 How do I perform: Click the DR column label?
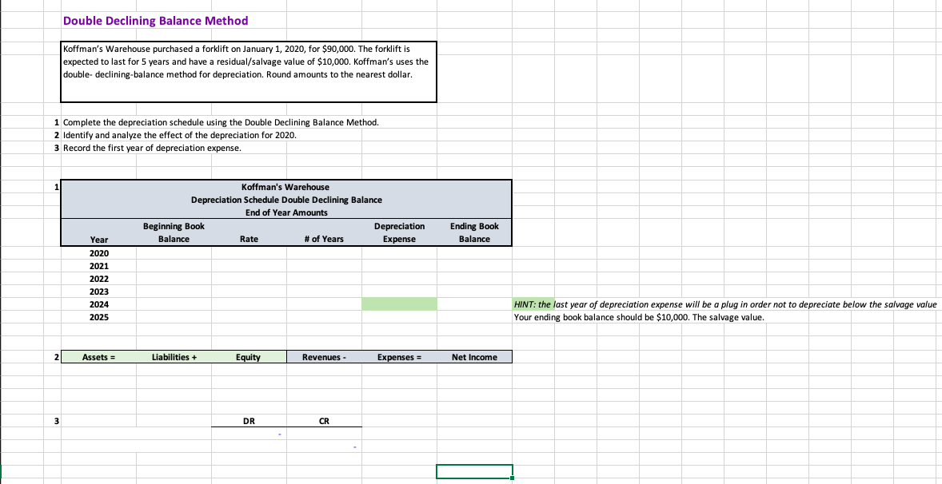pyautogui.click(x=248, y=421)
